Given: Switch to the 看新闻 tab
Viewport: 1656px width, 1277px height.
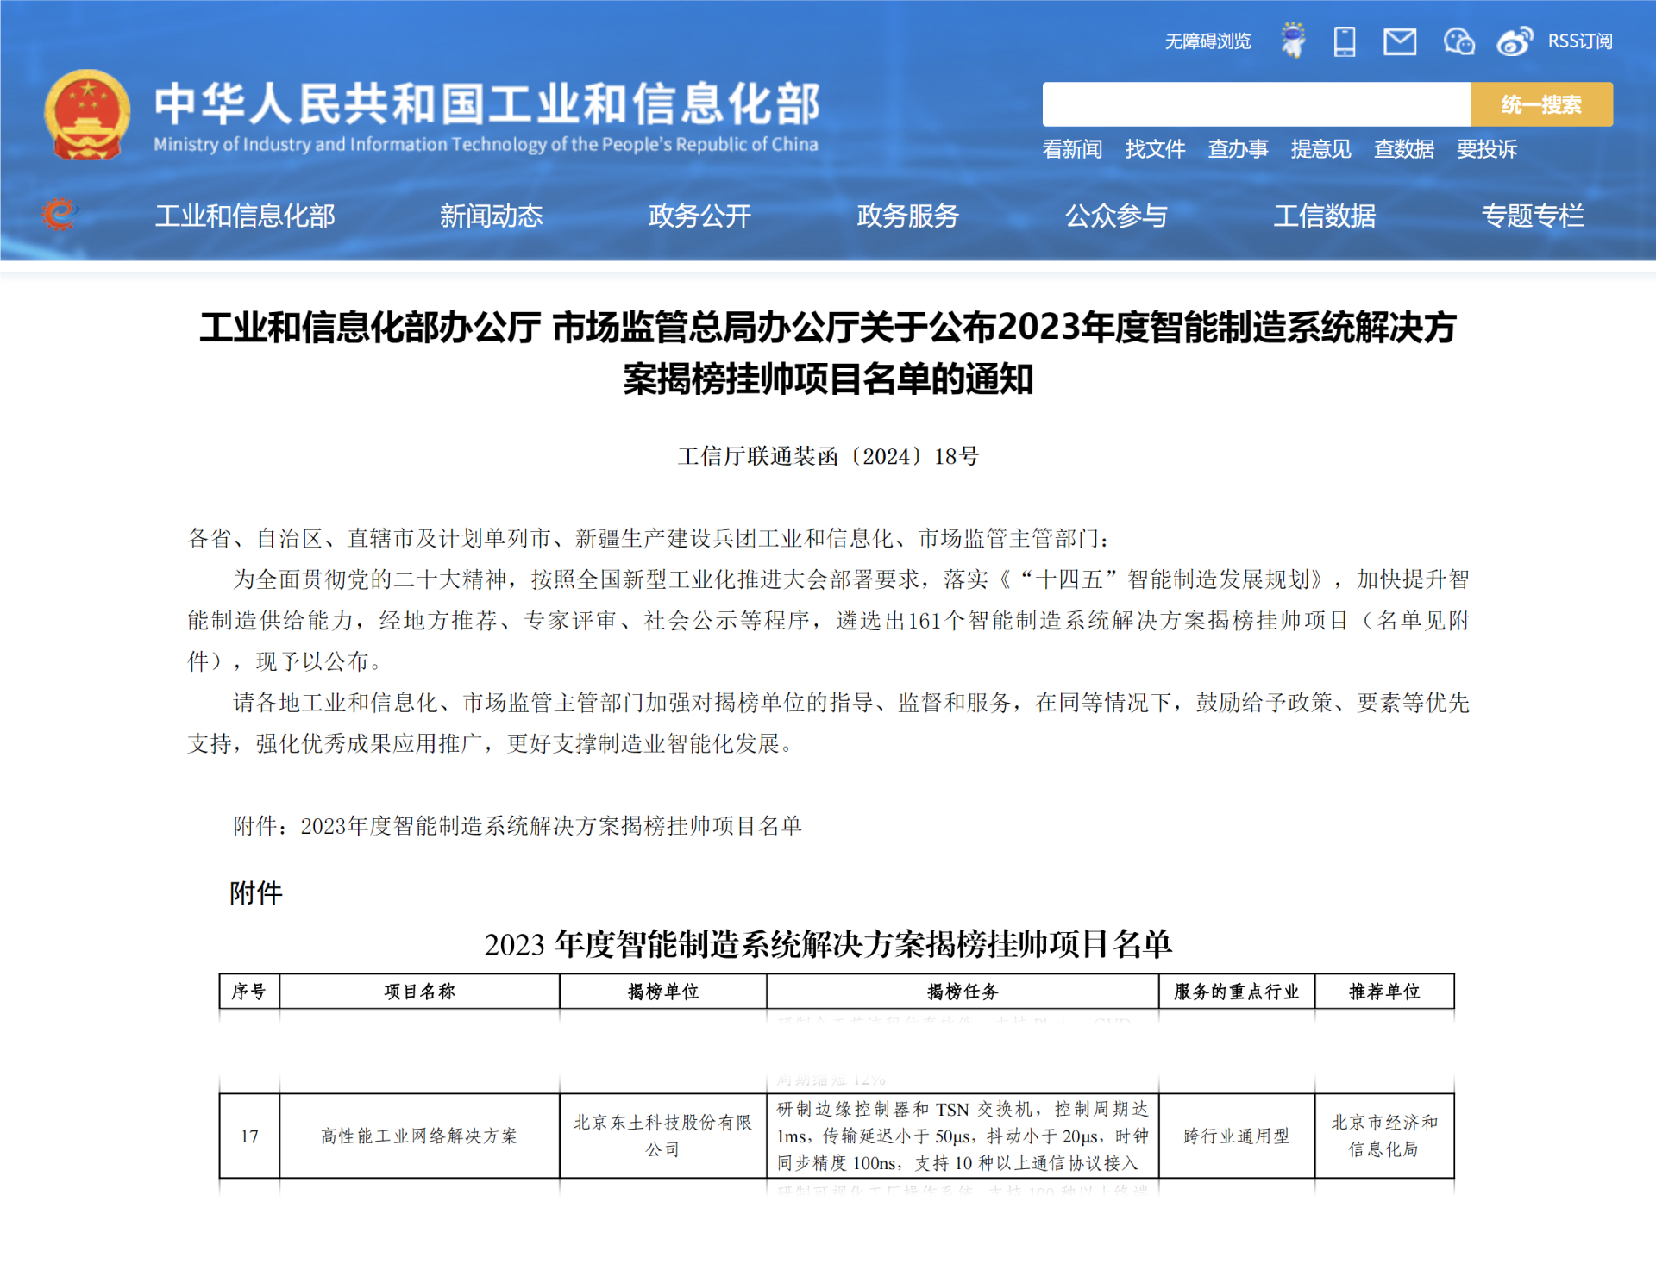Looking at the screenshot, I should [1072, 149].
